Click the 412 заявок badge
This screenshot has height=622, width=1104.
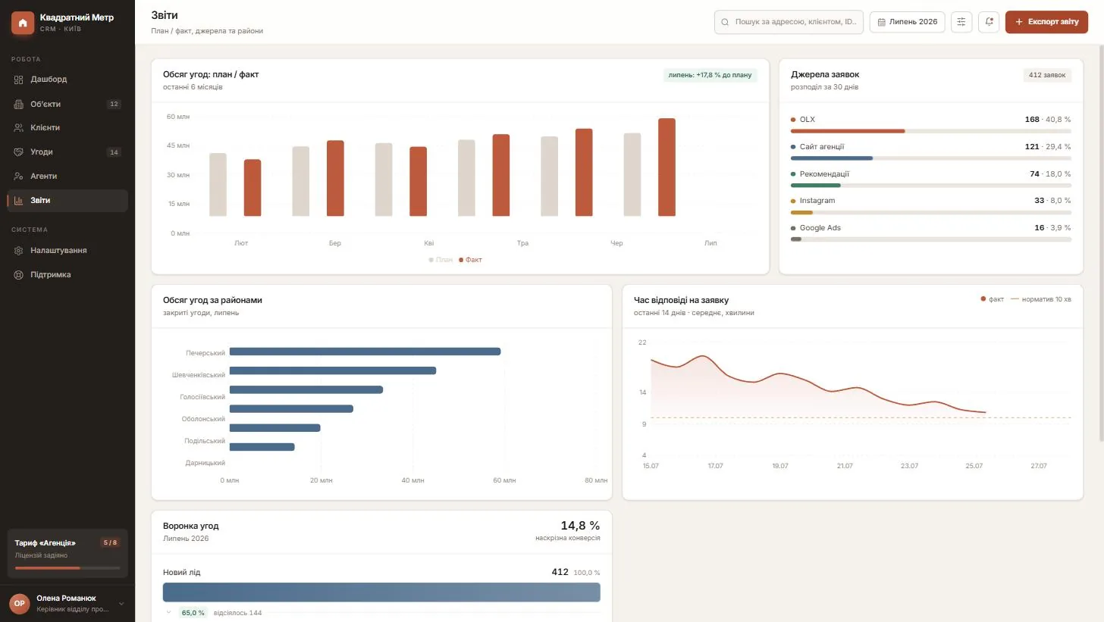[x=1047, y=75]
